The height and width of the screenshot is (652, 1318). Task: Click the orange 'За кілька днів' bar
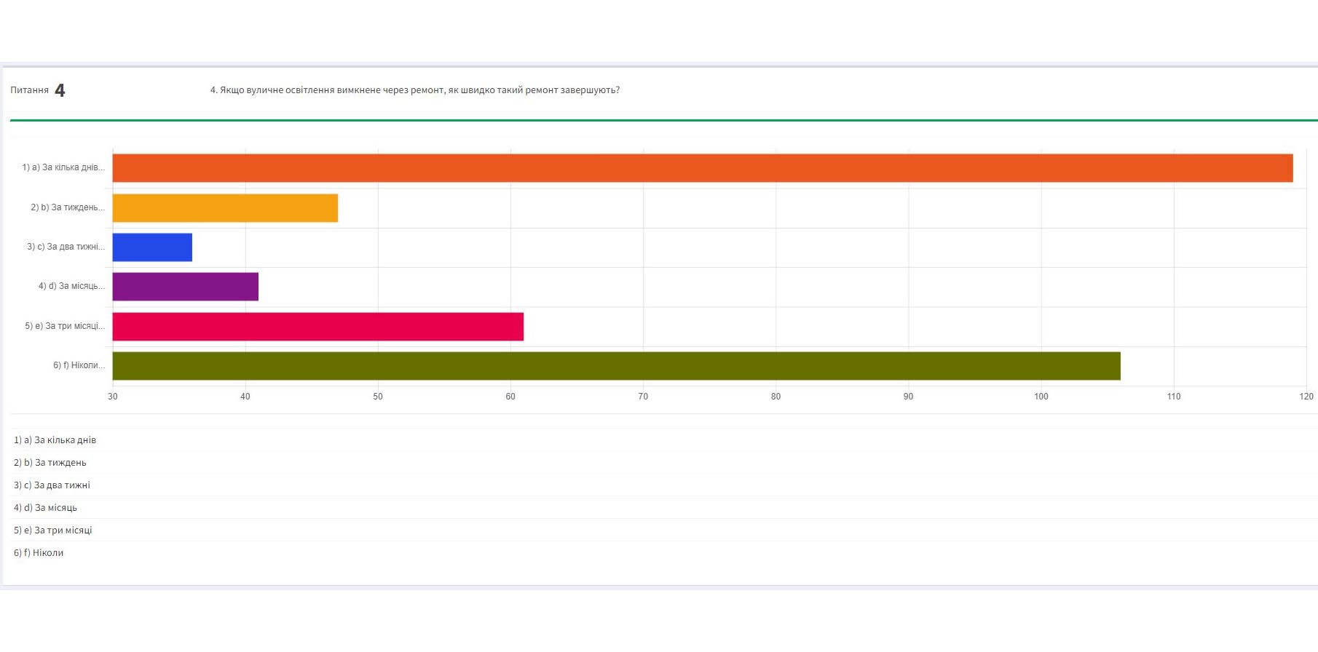point(703,168)
